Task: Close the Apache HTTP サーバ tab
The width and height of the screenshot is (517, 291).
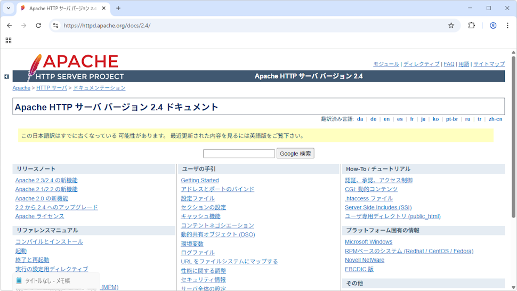Action: click(104, 8)
